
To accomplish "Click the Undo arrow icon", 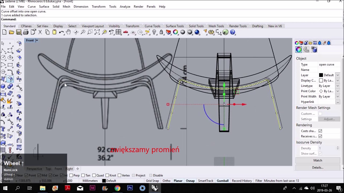I will click(x=62, y=32).
